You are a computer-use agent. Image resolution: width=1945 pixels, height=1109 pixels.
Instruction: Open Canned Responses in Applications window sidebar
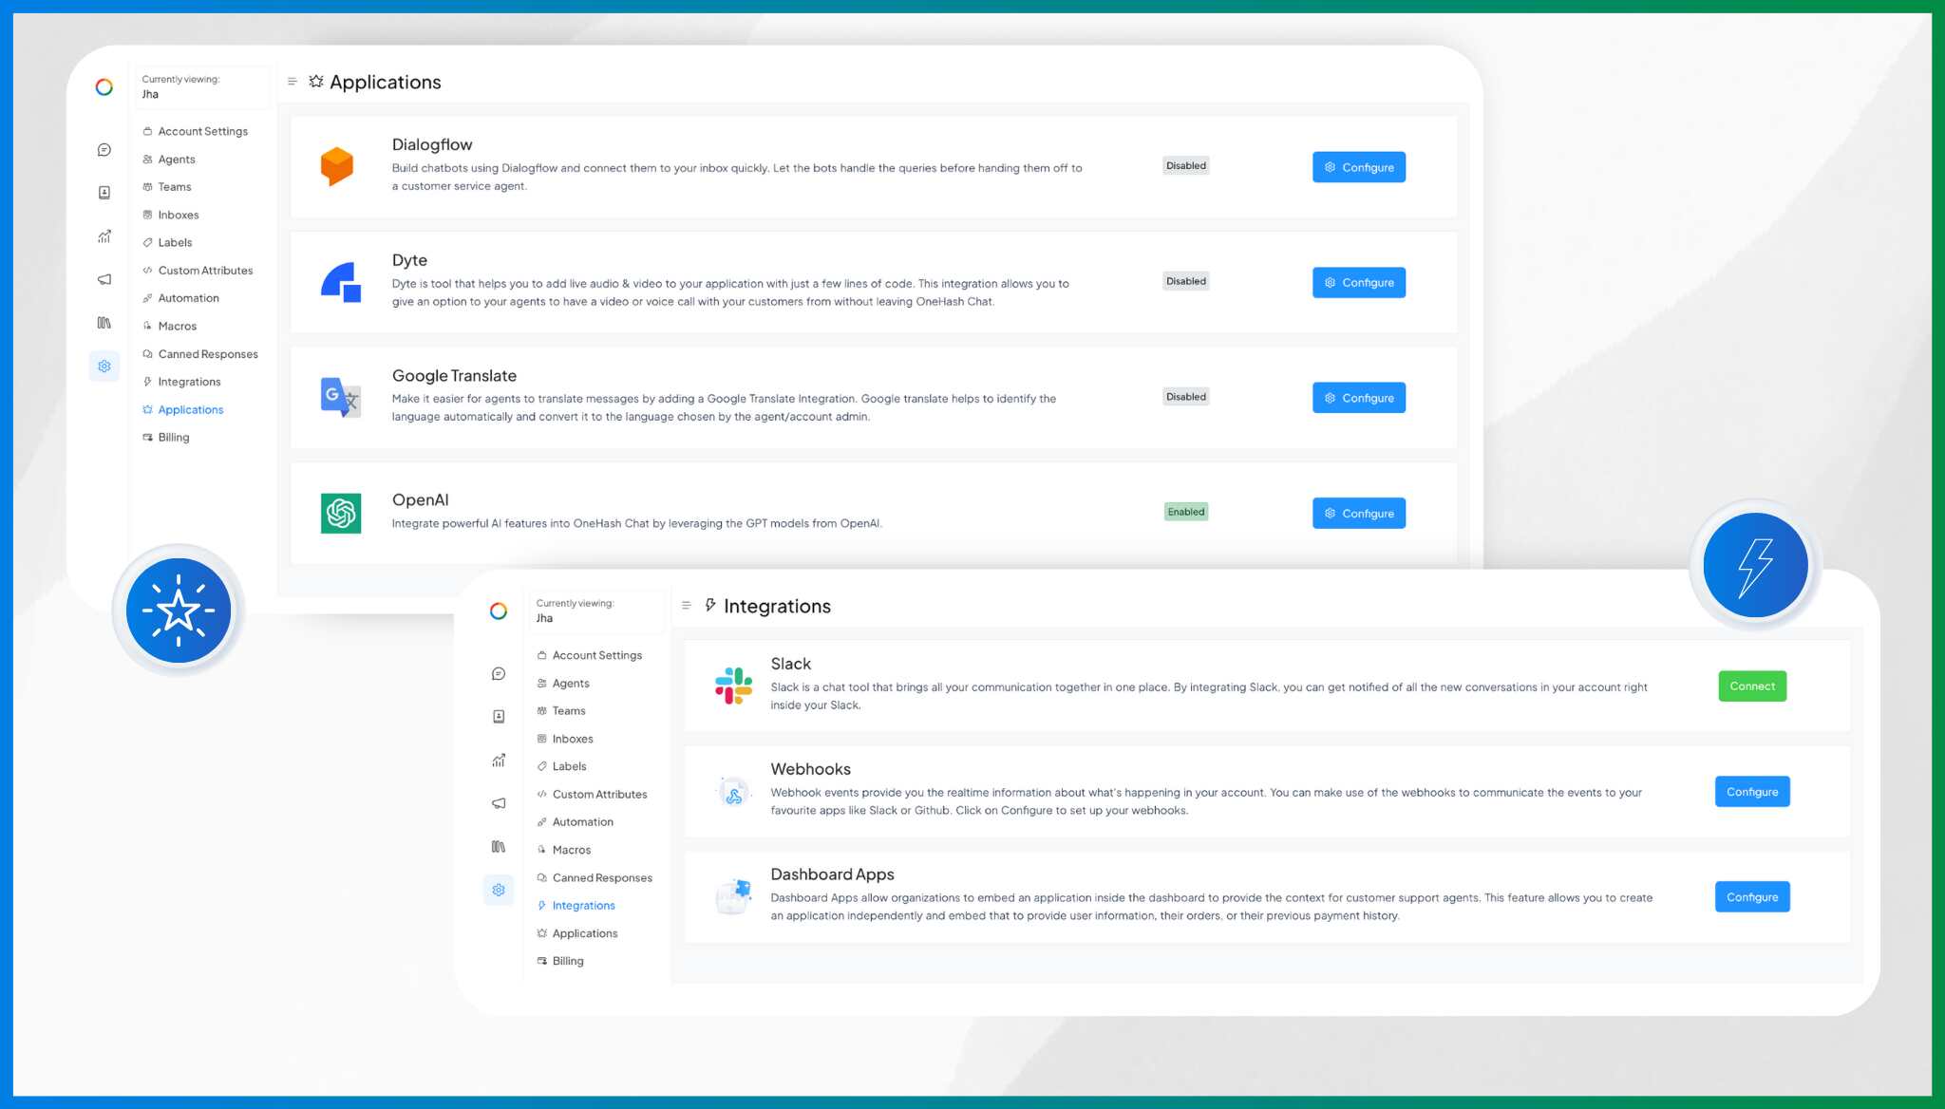coord(200,354)
